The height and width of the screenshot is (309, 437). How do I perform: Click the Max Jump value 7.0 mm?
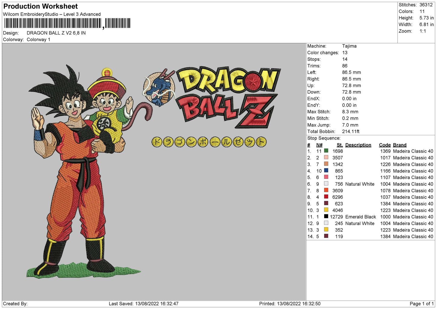[x=350, y=125]
